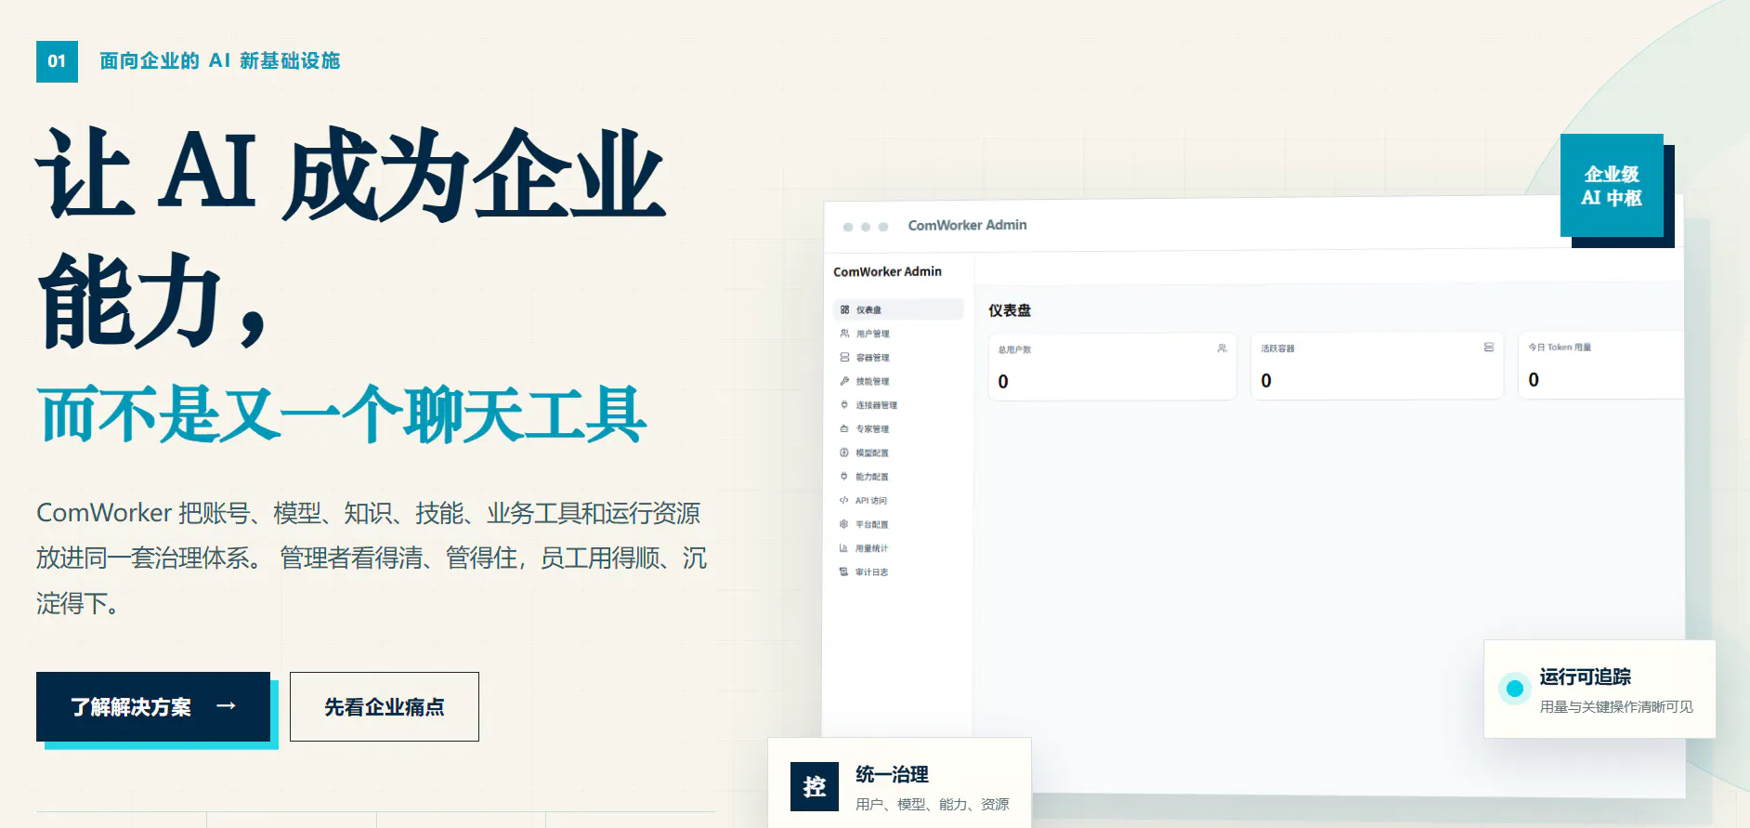Click the wrench icon beside 技能管理
1750x828 pixels.
pos(844,381)
